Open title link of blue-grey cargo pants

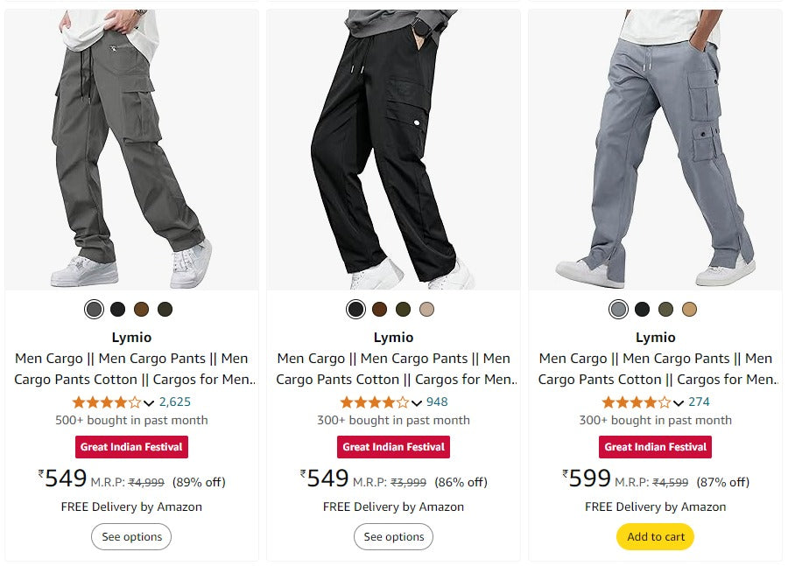point(655,369)
